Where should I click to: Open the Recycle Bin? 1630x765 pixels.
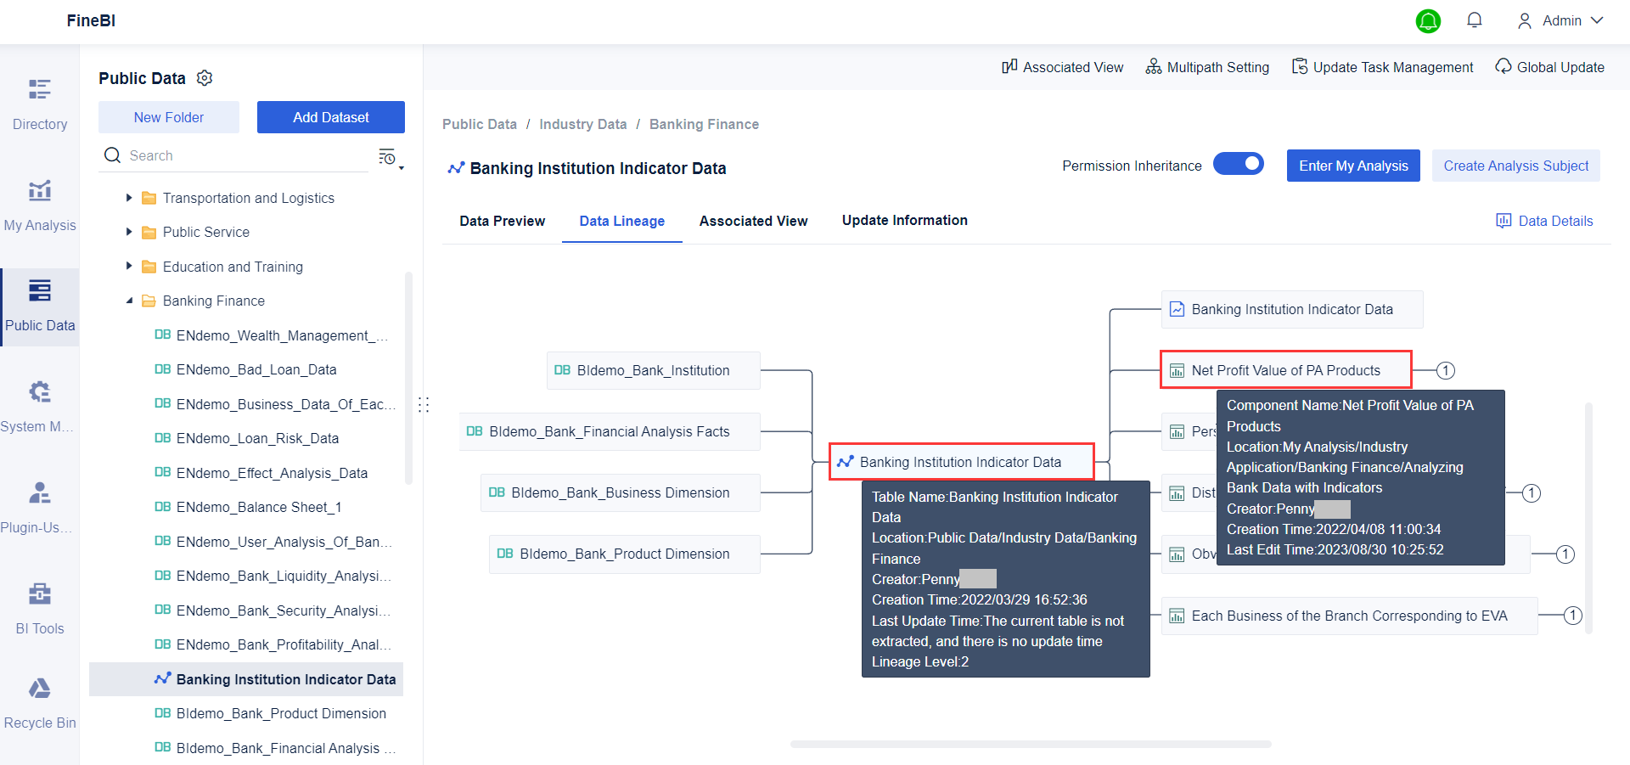tap(39, 701)
